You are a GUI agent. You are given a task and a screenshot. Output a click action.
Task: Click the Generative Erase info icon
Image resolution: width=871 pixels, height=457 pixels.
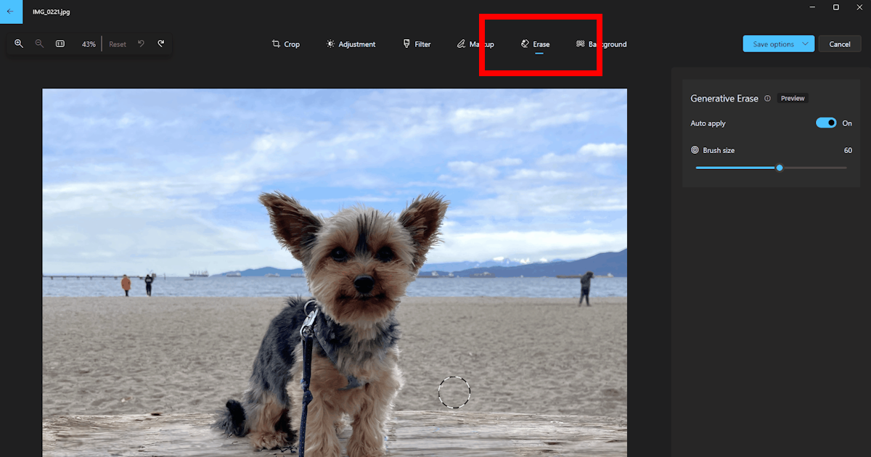(x=767, y=98)
